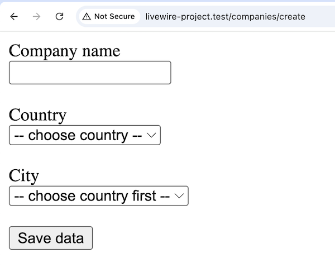
Task: Click empty address bar space after the URL
Action: pyautogui.click(x=319, y=16)
